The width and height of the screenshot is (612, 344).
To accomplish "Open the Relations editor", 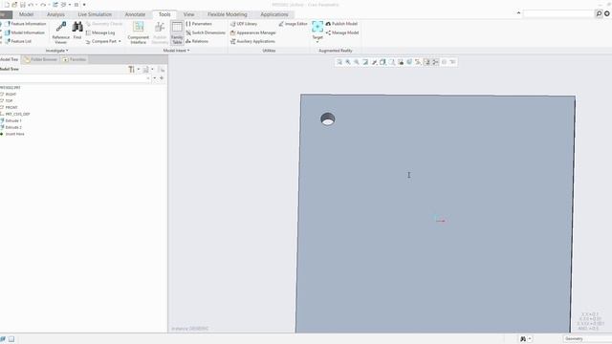I will tap(197, 41).
